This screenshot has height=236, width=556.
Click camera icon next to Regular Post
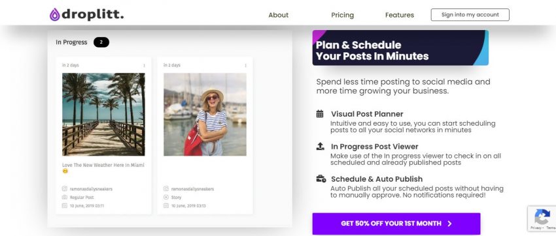(65, 197)
